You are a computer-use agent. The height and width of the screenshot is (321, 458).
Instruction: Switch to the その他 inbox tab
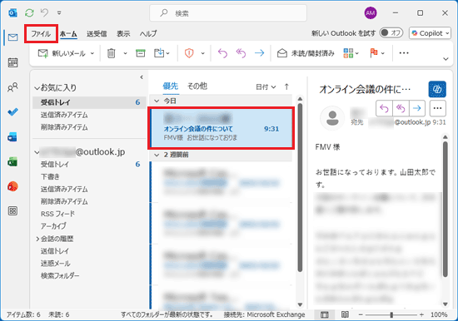pos(197,86)
